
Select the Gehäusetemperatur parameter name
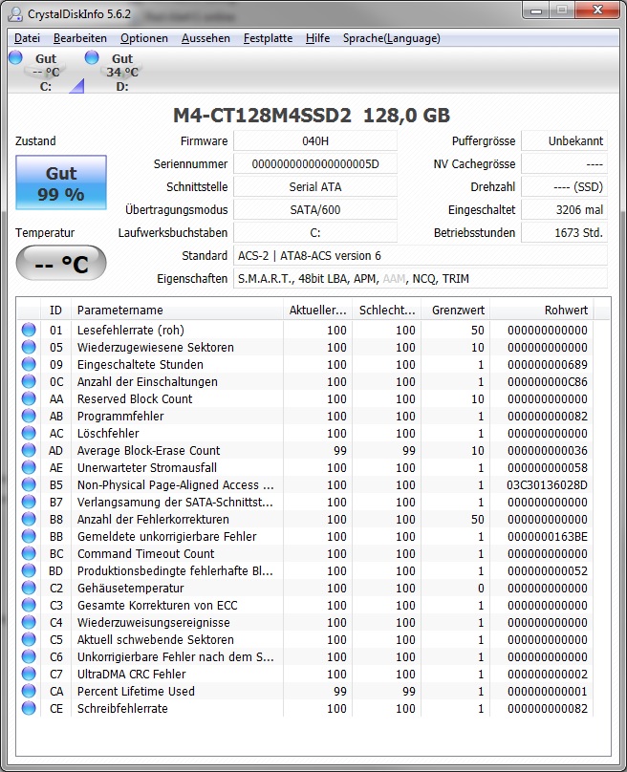tap(131, 588)
